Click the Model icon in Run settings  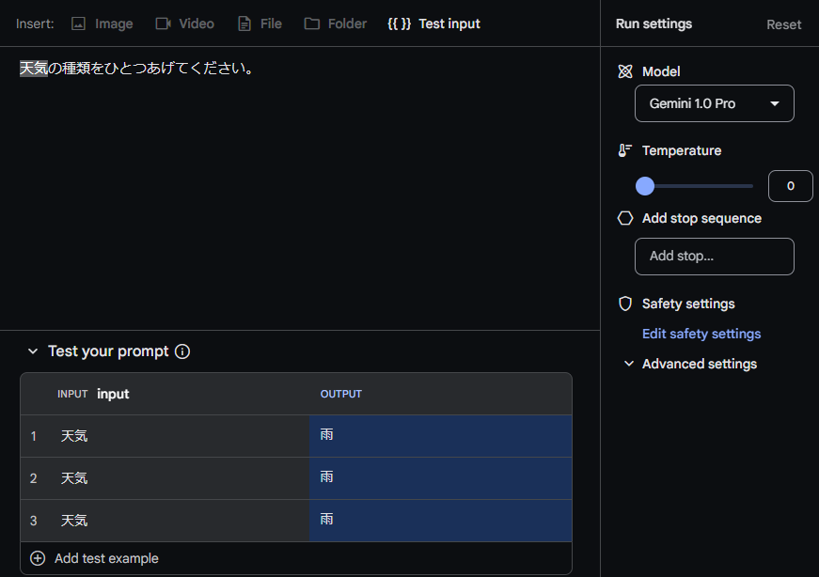tap(625, 71)
